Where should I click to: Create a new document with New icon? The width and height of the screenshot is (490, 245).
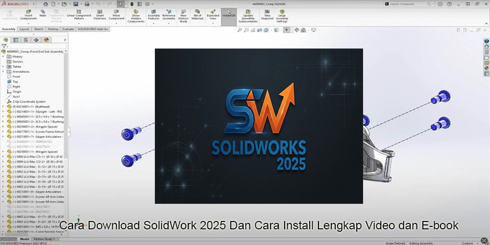[53, 4]
